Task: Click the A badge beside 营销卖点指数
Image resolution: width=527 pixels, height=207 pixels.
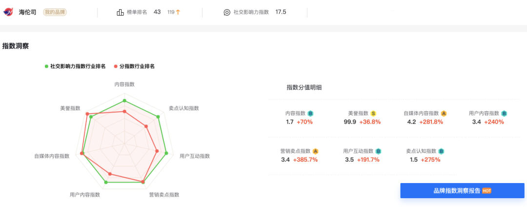Action: coord(315,151)
